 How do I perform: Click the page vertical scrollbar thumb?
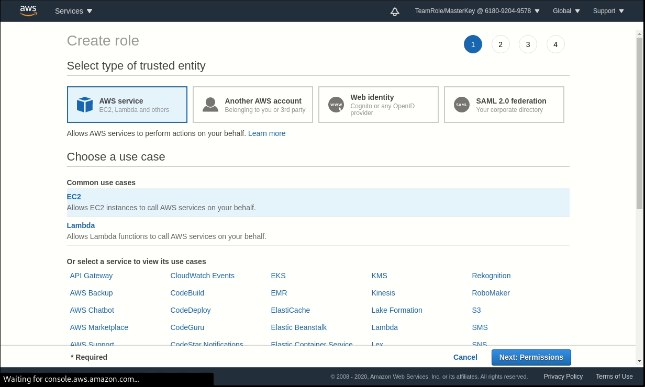(639, 123)
